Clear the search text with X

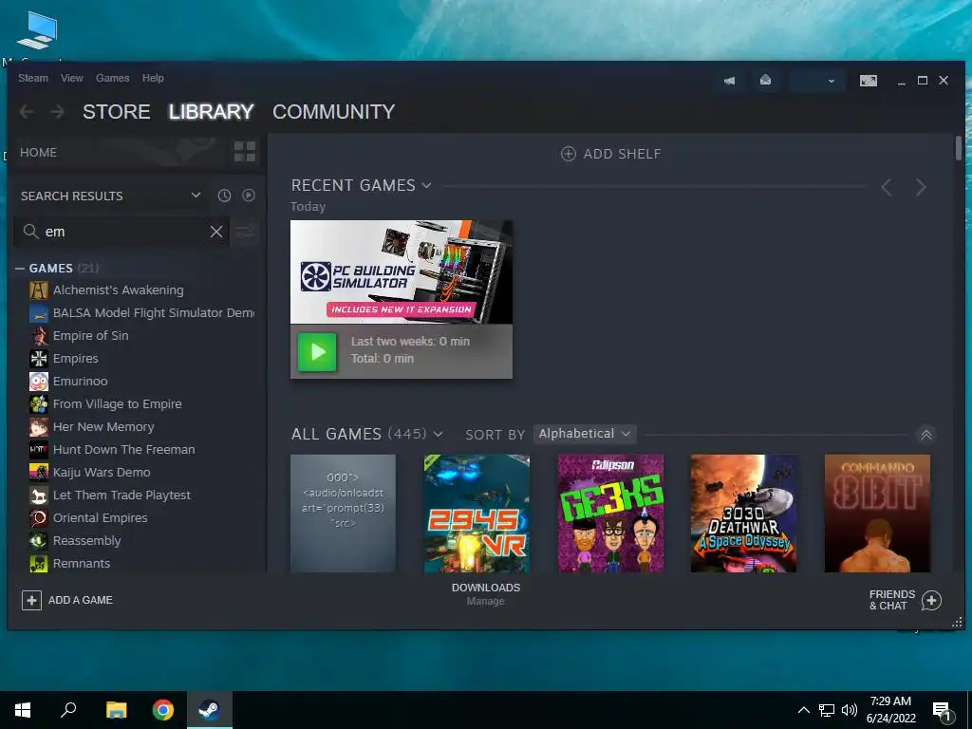(216, 232)
